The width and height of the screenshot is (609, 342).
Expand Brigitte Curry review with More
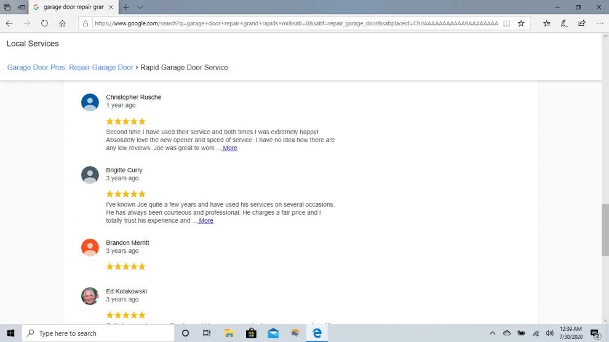[x=206, y=220]
